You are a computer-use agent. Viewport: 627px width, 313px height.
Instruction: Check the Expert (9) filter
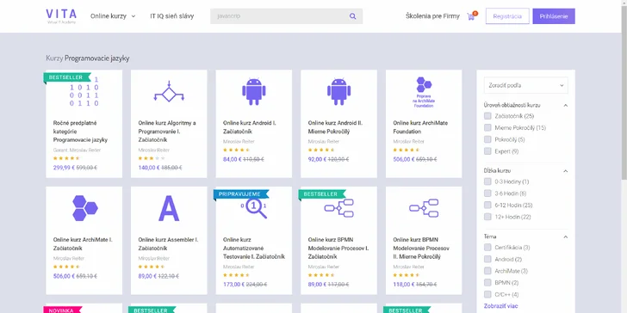(x=487, y=151)
